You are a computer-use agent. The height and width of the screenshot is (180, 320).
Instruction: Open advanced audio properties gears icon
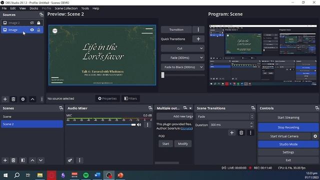[x=70, y=160]
